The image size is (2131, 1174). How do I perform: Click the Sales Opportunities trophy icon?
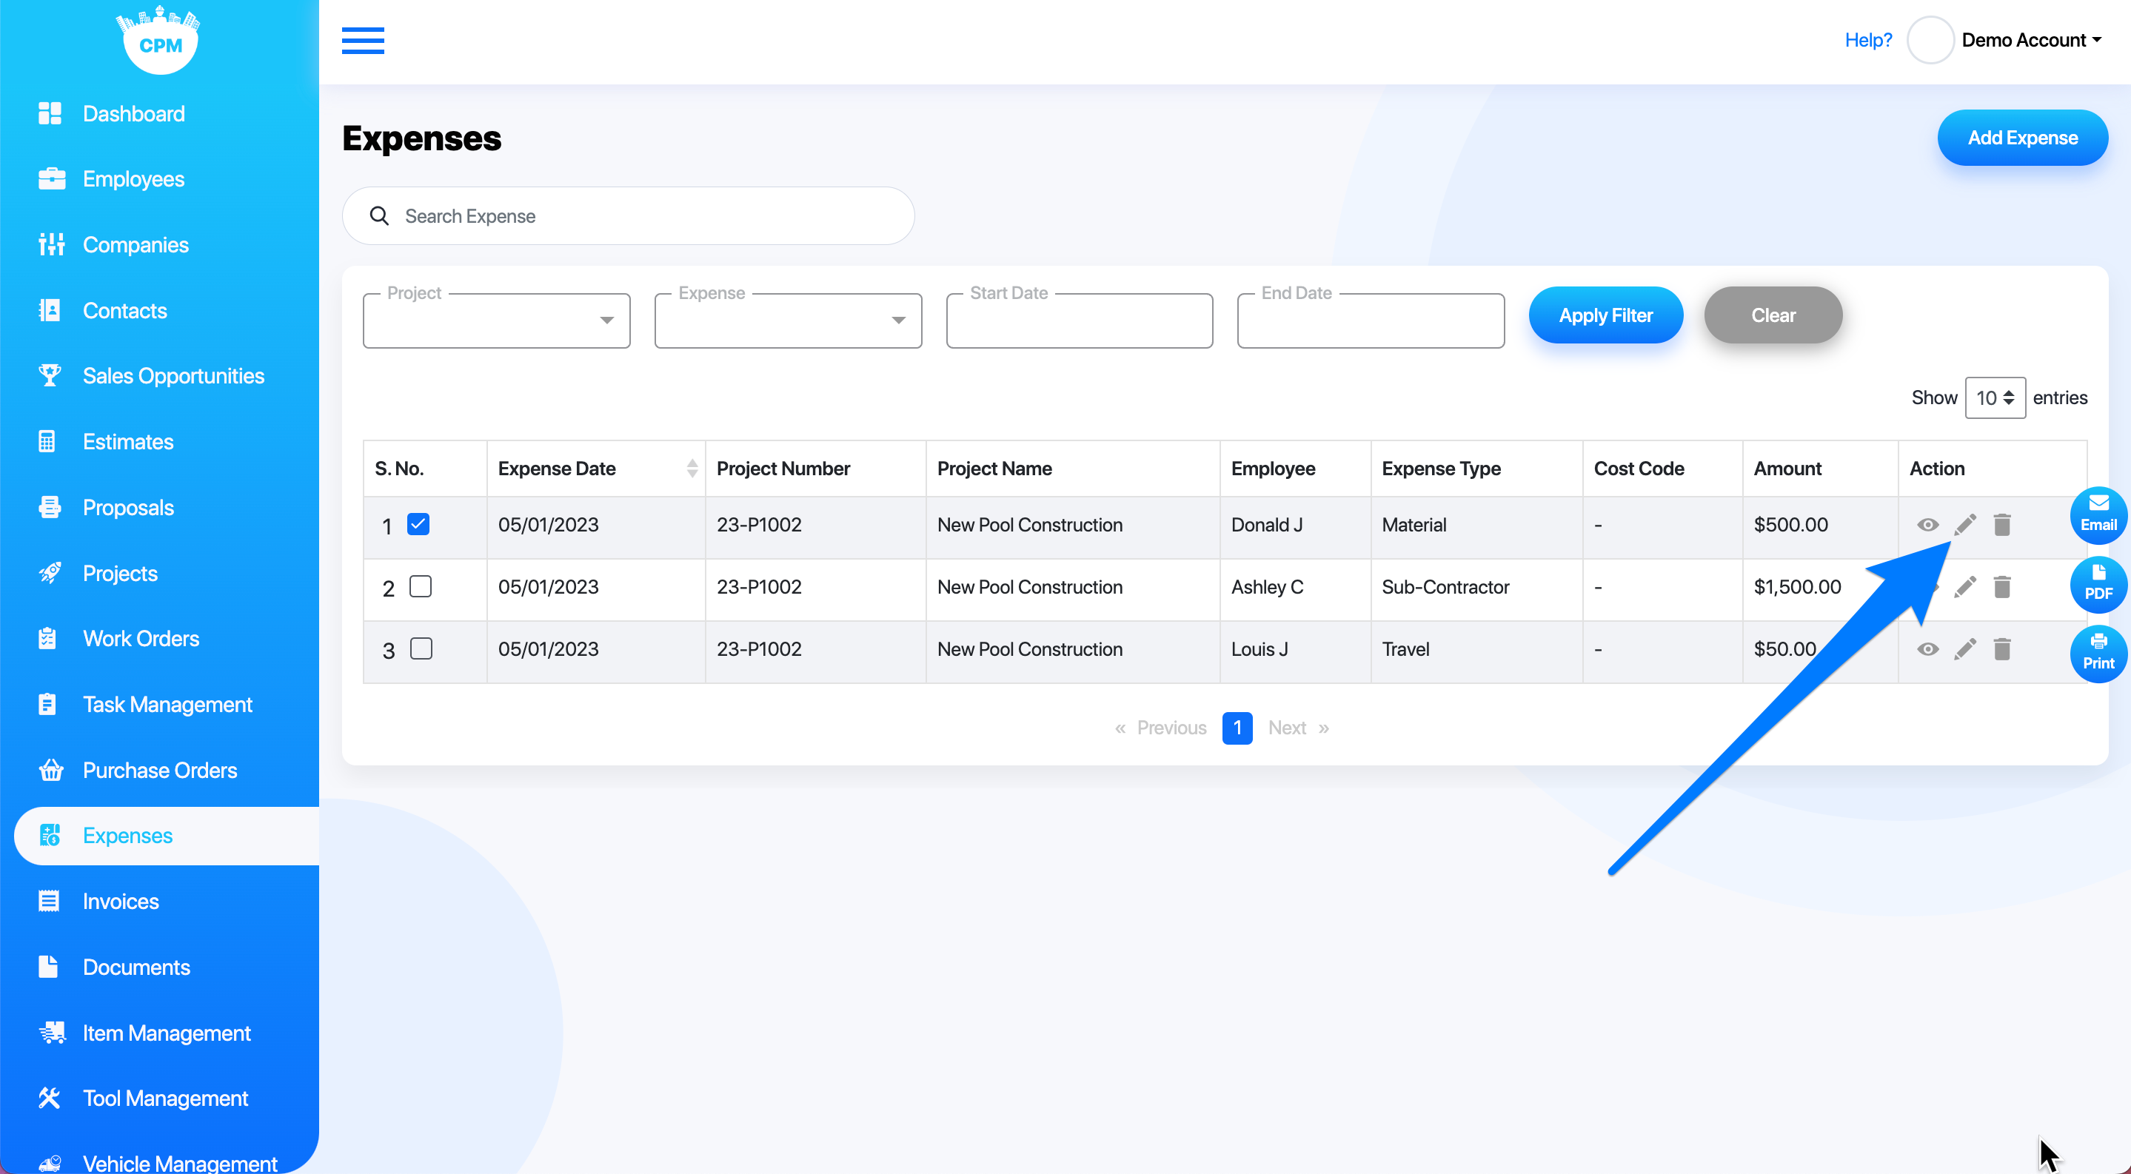[x=50, y=375]
